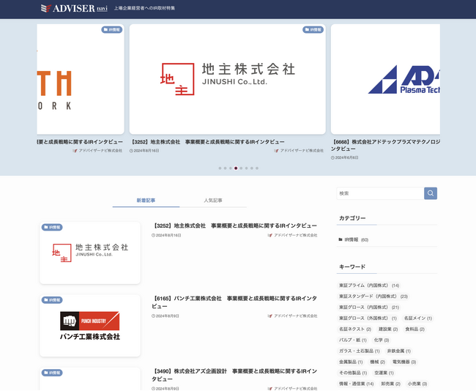
Task: Open JINUSHI Co., Ltd. carousel slide image
Action: coord(227,79)
